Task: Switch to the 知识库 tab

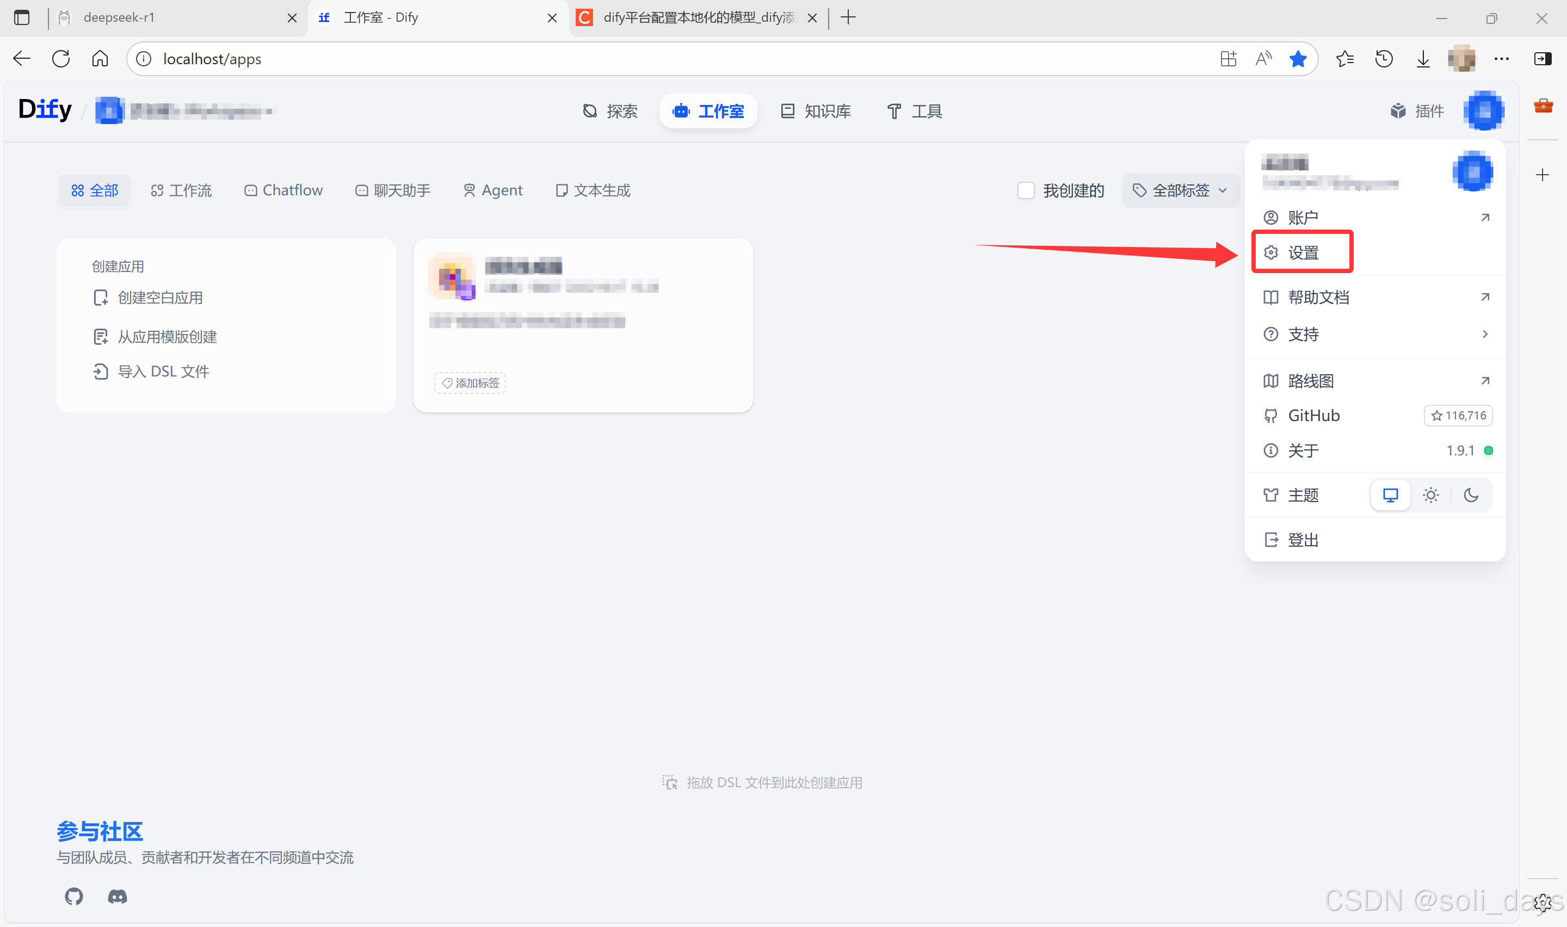Action: click(x=815, y=110)
